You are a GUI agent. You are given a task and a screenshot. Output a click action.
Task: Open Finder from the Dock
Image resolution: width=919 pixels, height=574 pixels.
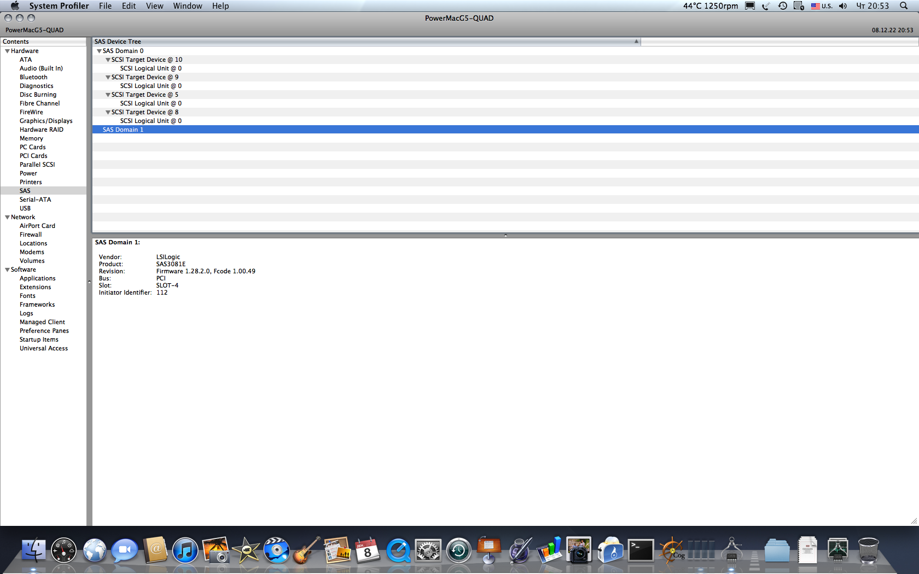point(33,550)
